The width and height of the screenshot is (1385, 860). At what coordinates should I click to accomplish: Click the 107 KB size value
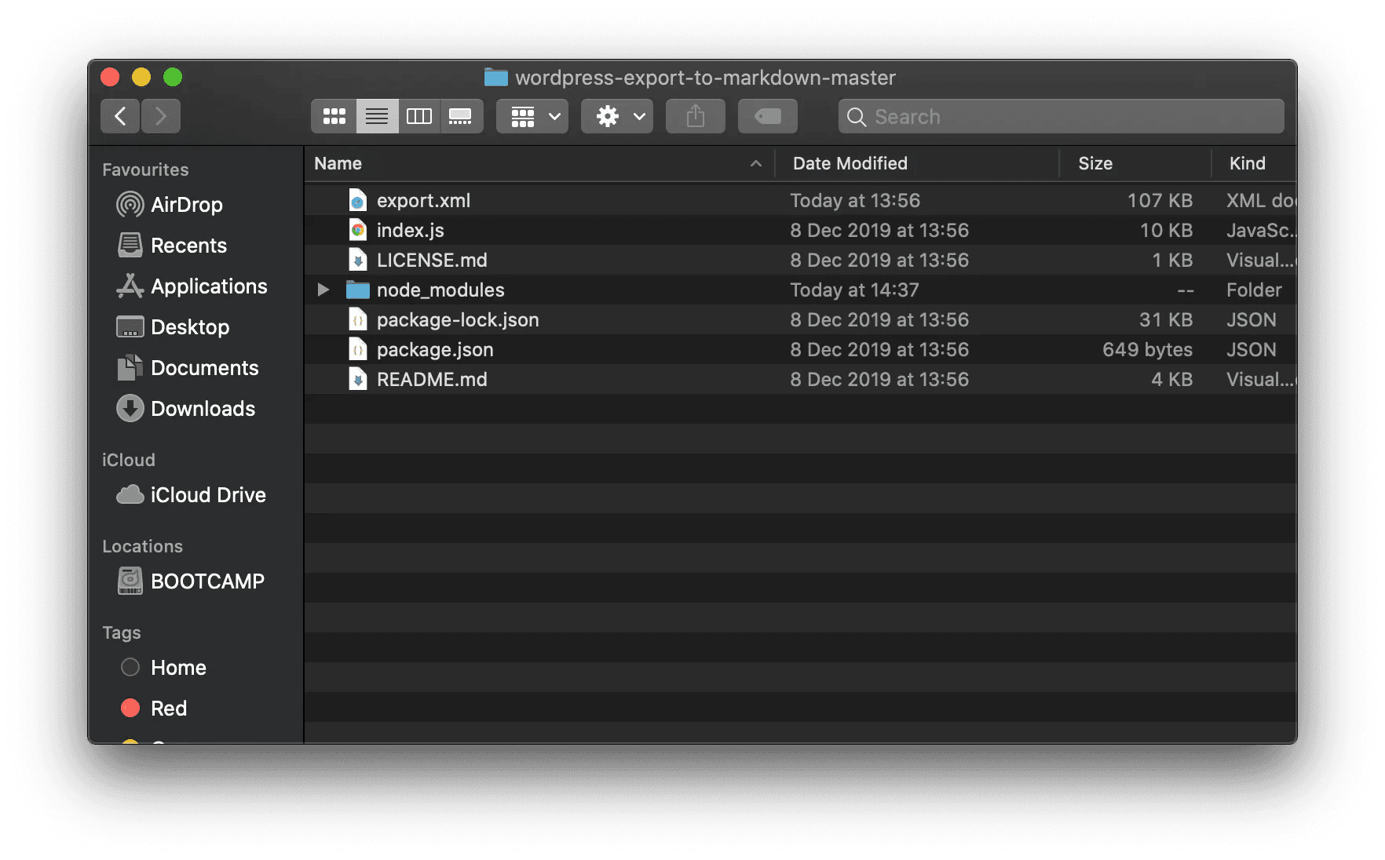click(1160, 201)
